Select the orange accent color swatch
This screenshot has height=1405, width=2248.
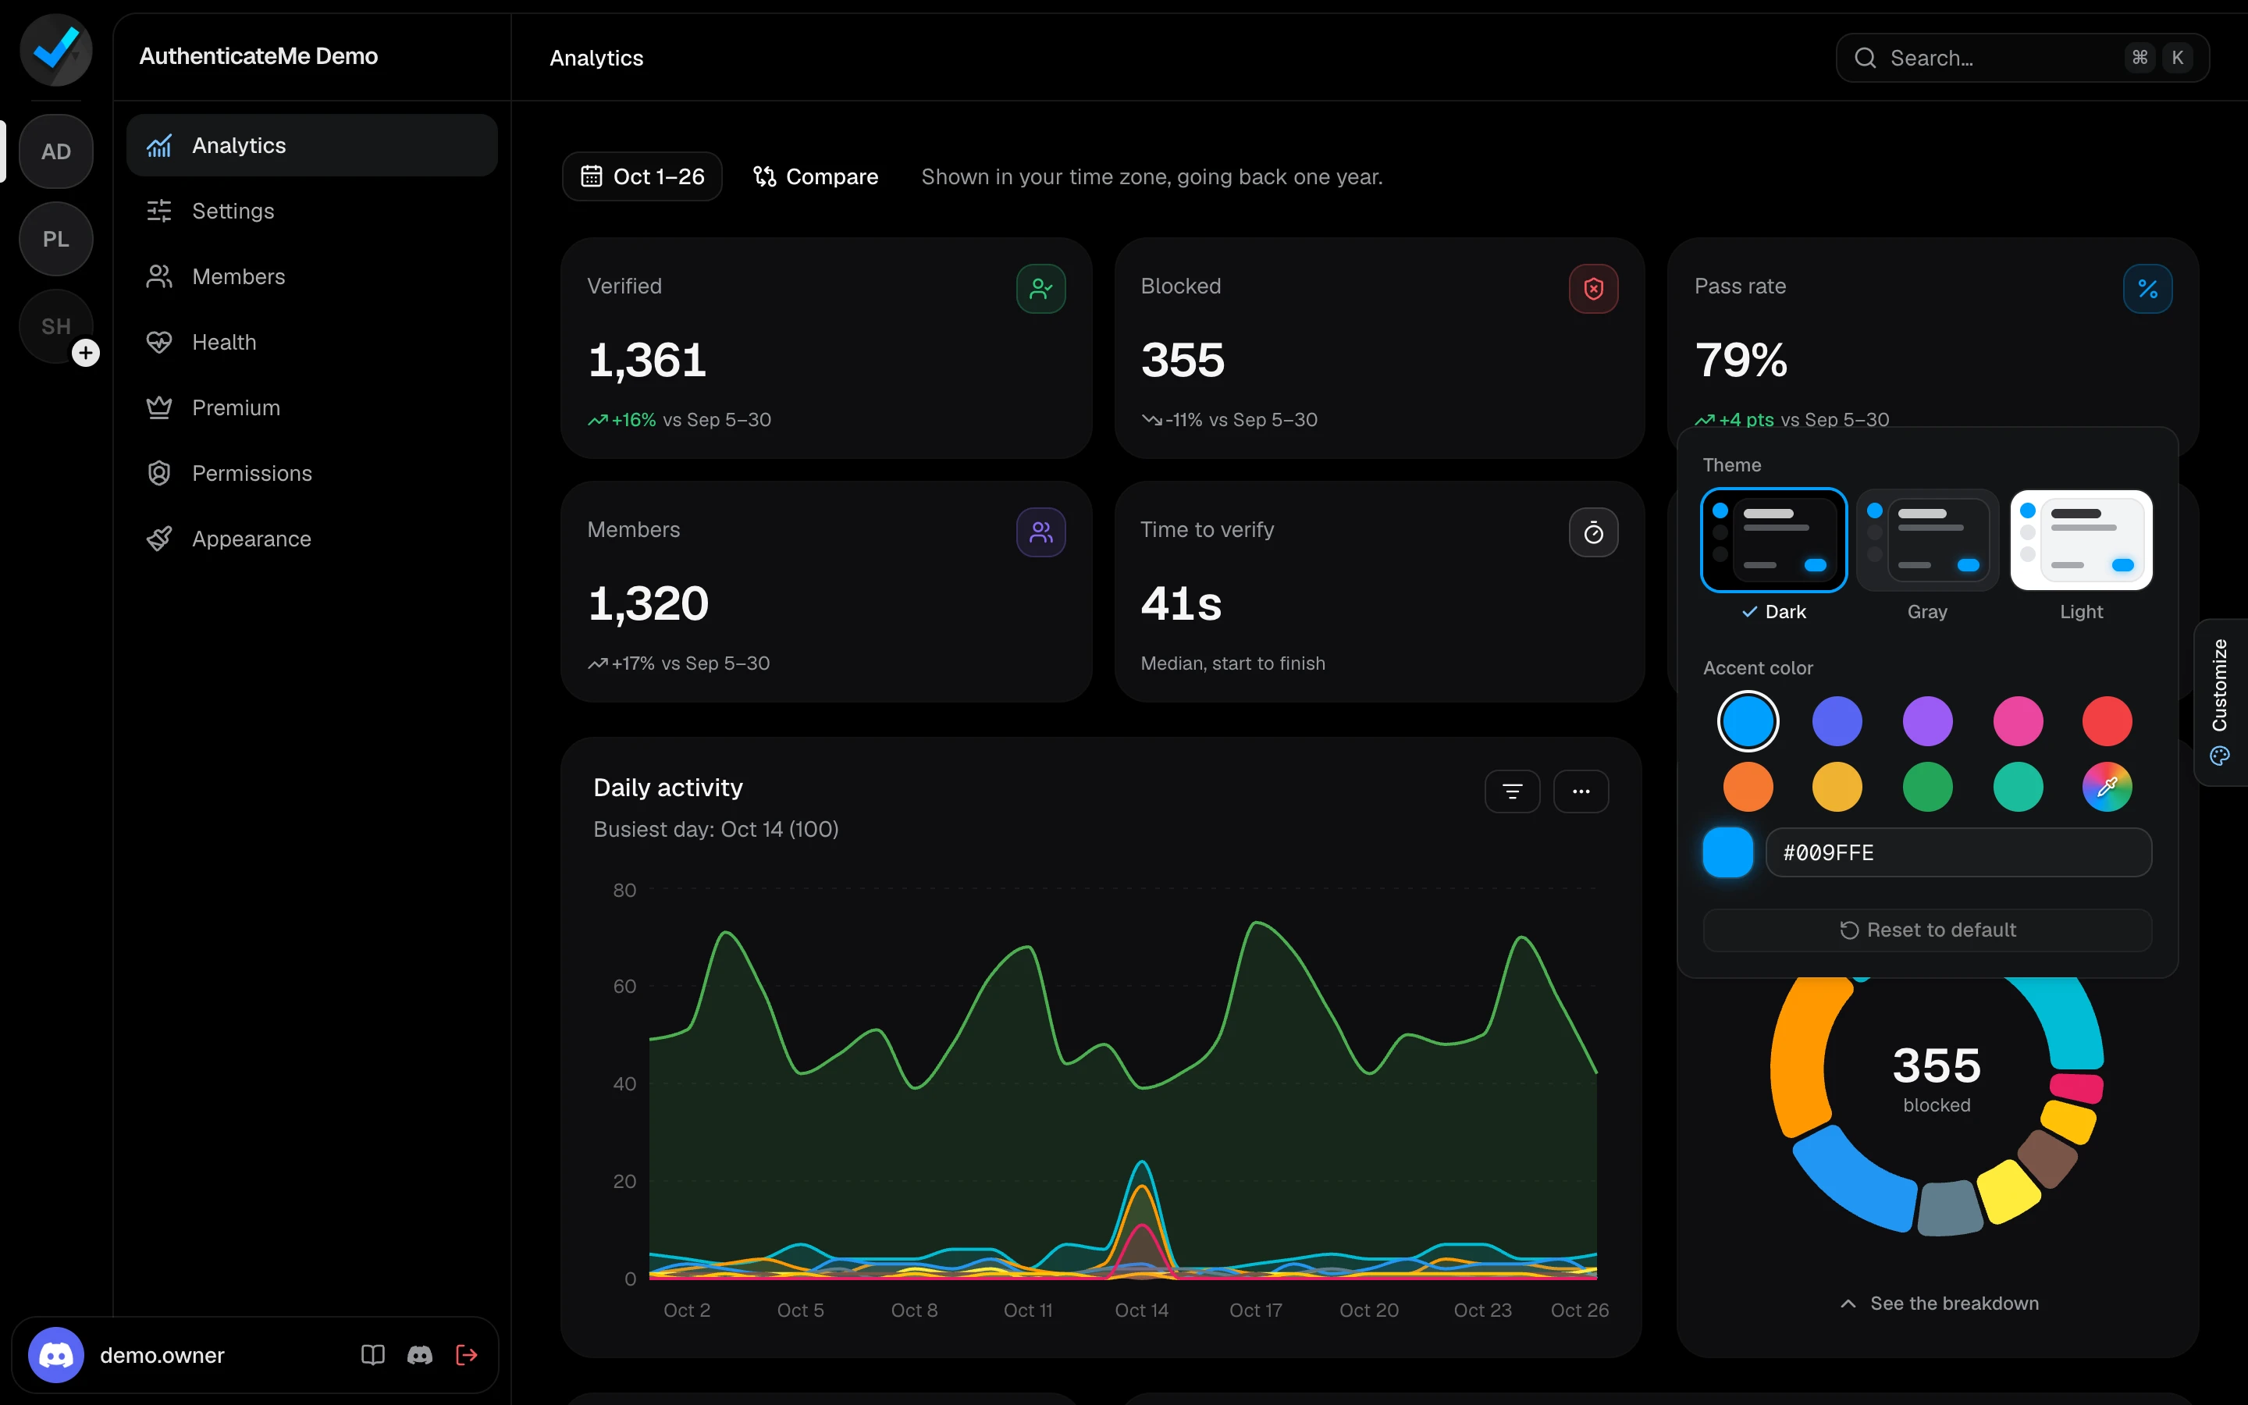(x=1748, y=787)
